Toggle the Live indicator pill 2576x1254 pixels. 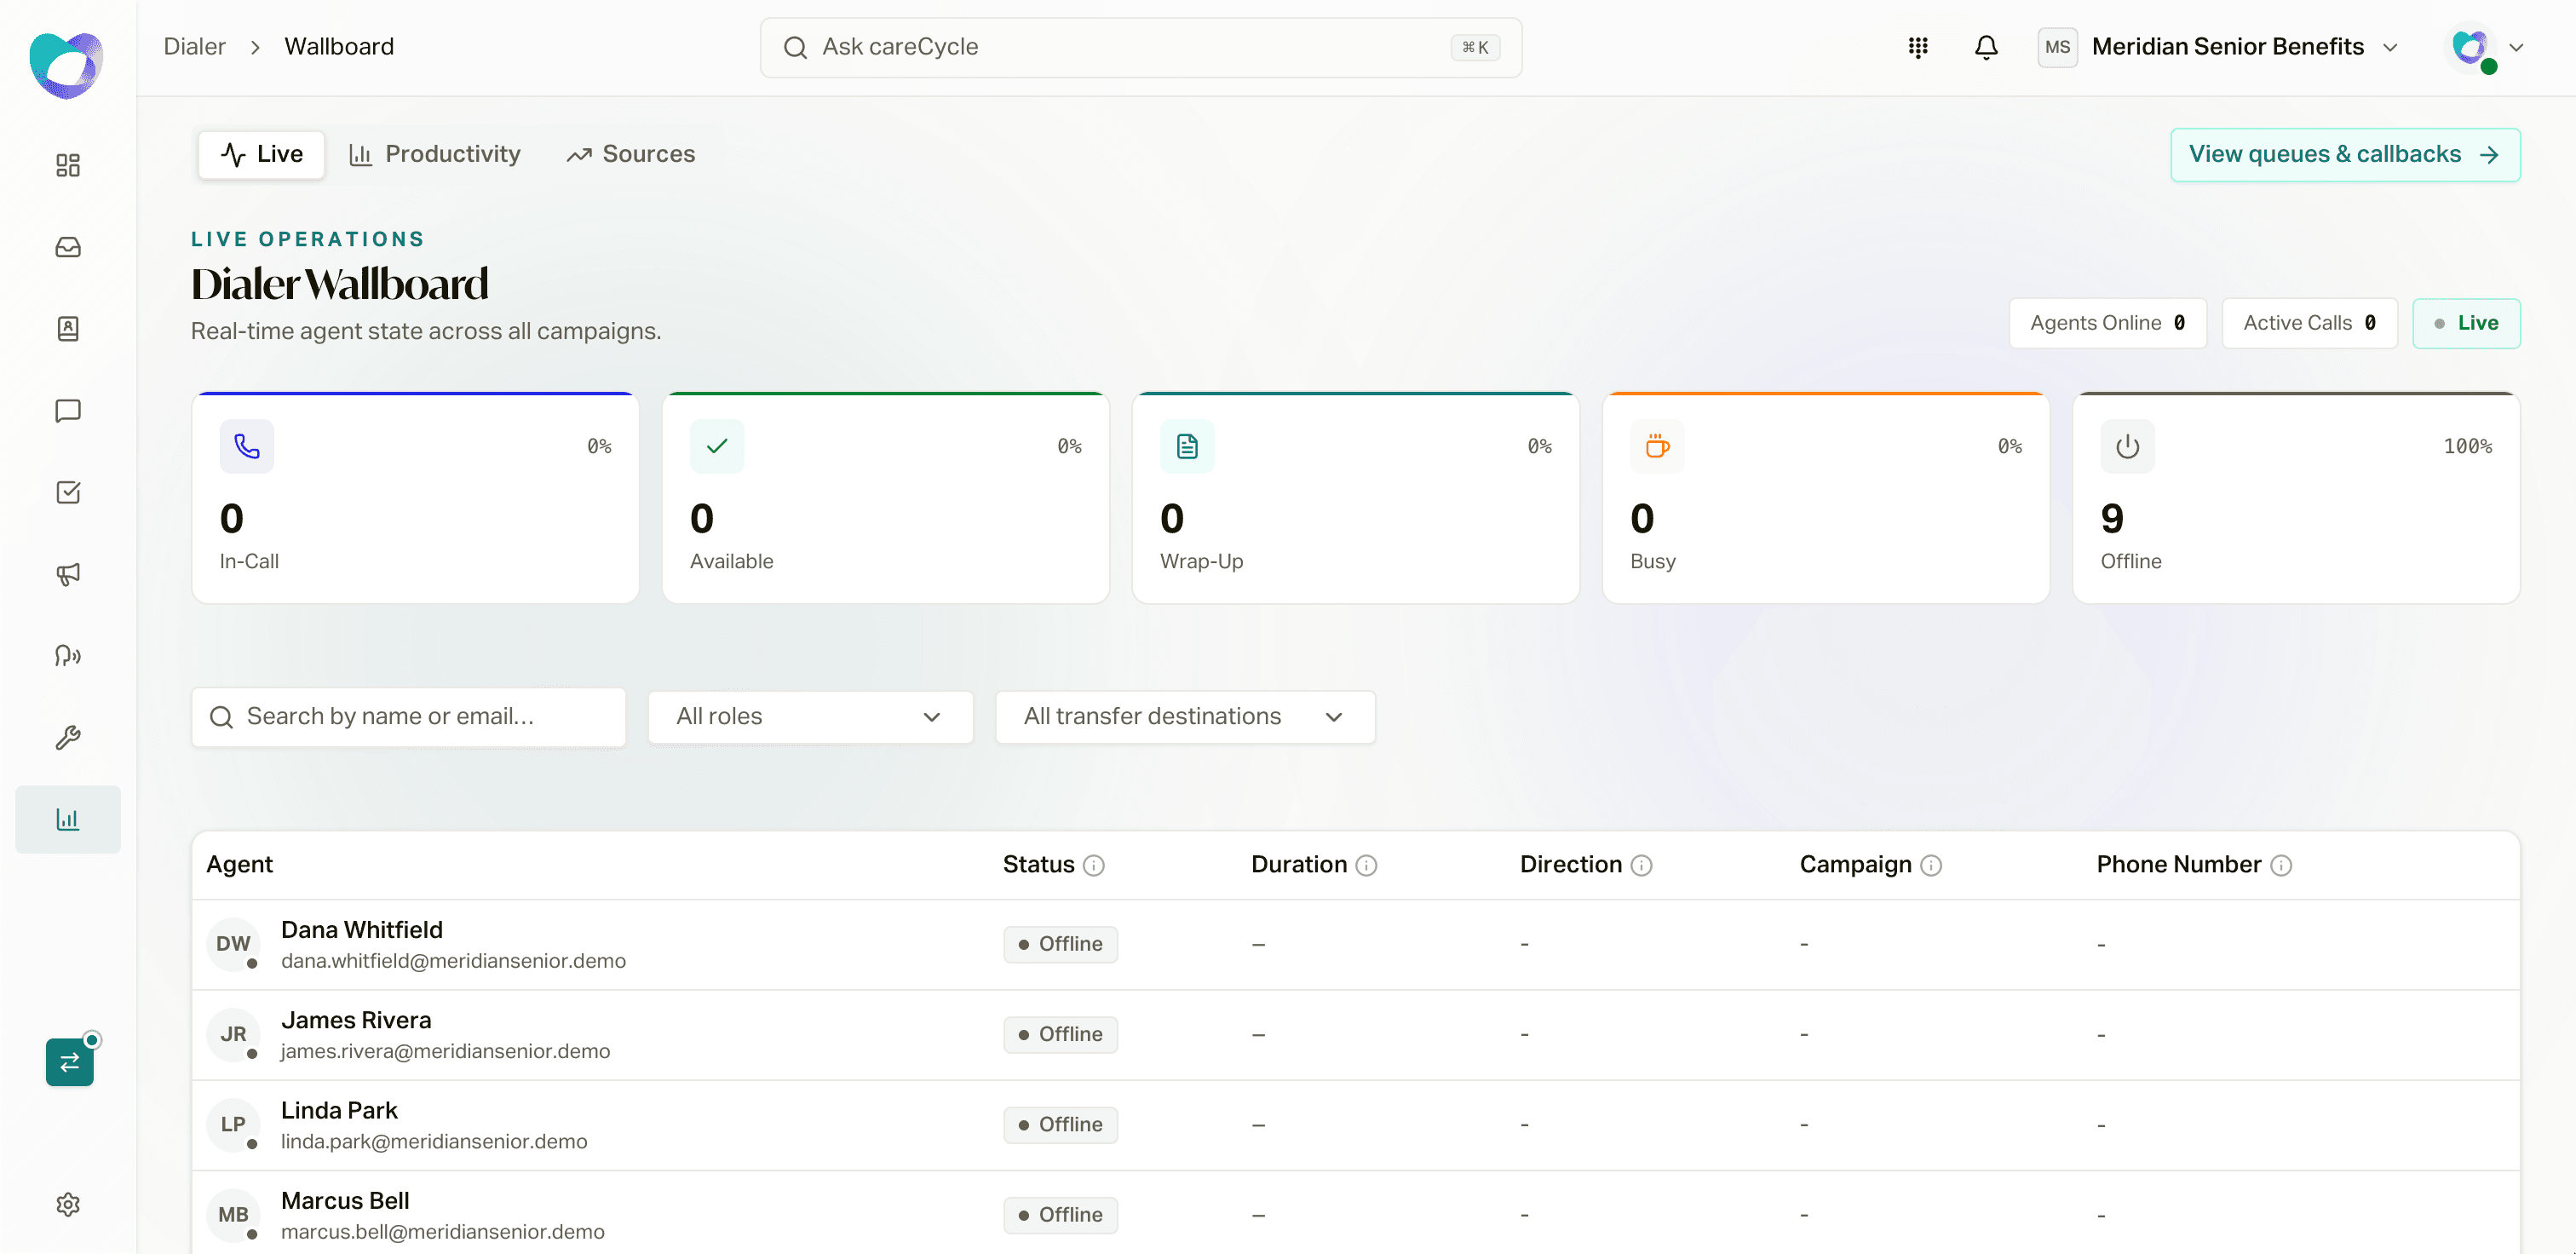(2466, 323)
